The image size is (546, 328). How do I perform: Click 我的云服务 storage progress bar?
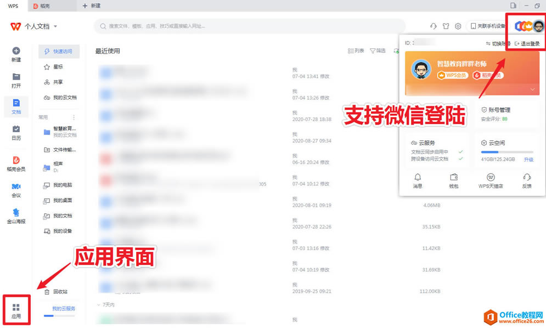point(59,315)
